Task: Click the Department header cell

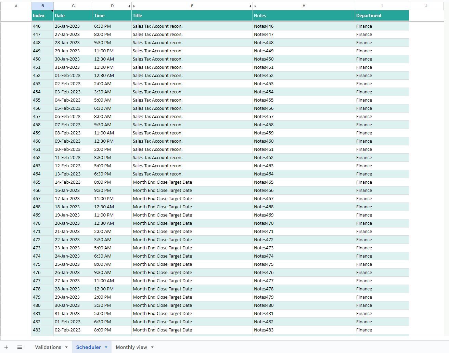Action: click(x=382, y=15)
